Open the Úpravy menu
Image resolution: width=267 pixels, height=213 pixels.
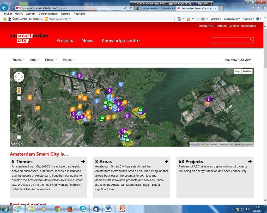click(x=19, y=14)
